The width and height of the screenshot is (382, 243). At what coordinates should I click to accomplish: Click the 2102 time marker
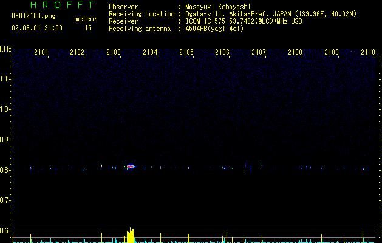(77, 52)
